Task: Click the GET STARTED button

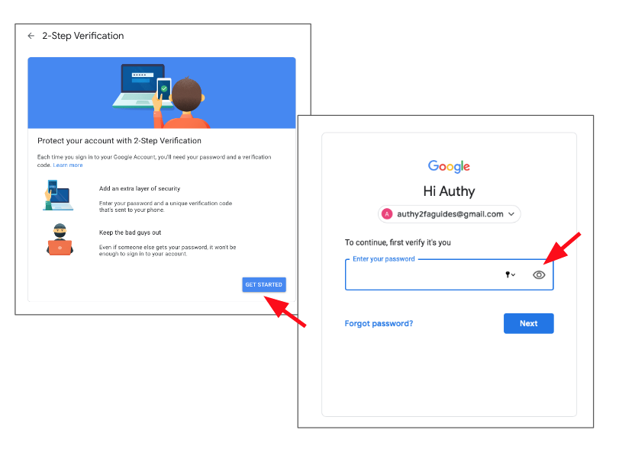Action: tap(264, 284)
